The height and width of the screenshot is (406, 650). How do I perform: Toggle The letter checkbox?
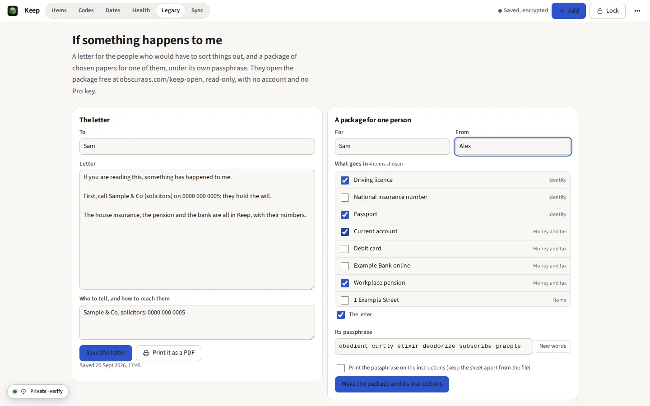[341, 315]
